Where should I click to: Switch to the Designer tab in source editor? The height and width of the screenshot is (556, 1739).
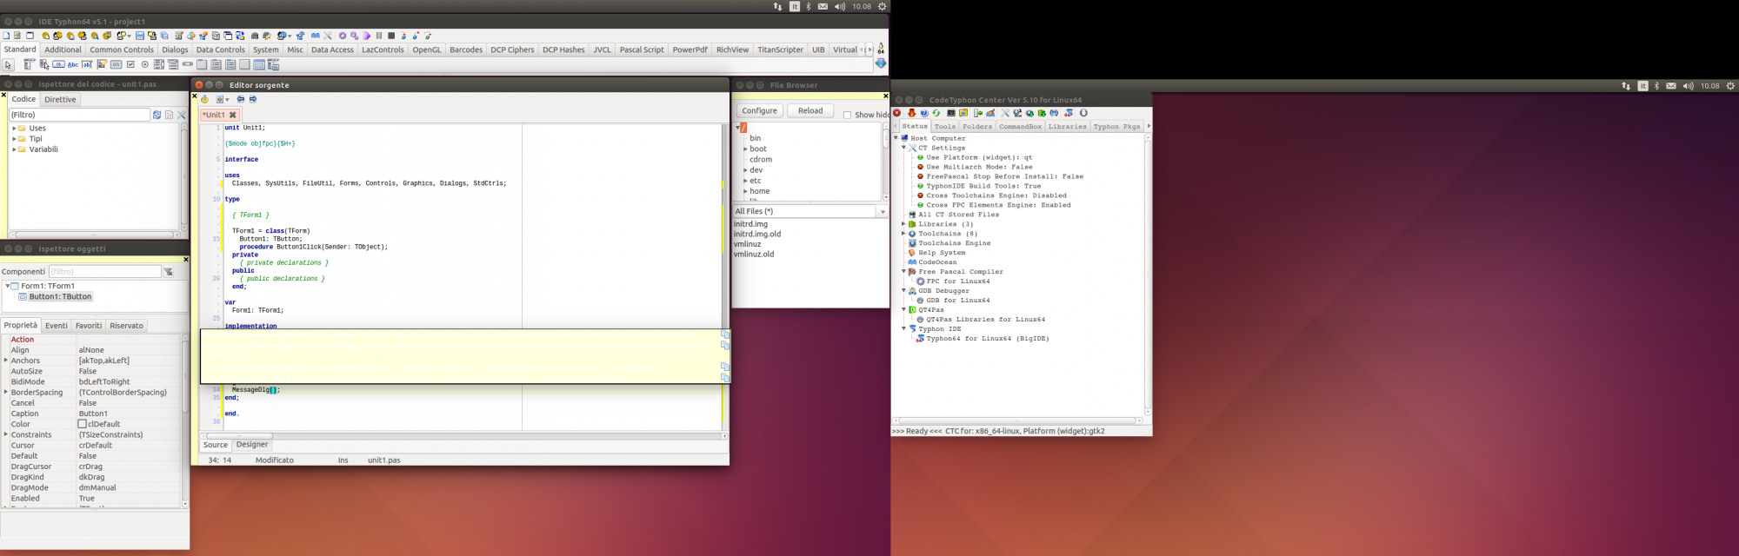click(252, 445)
